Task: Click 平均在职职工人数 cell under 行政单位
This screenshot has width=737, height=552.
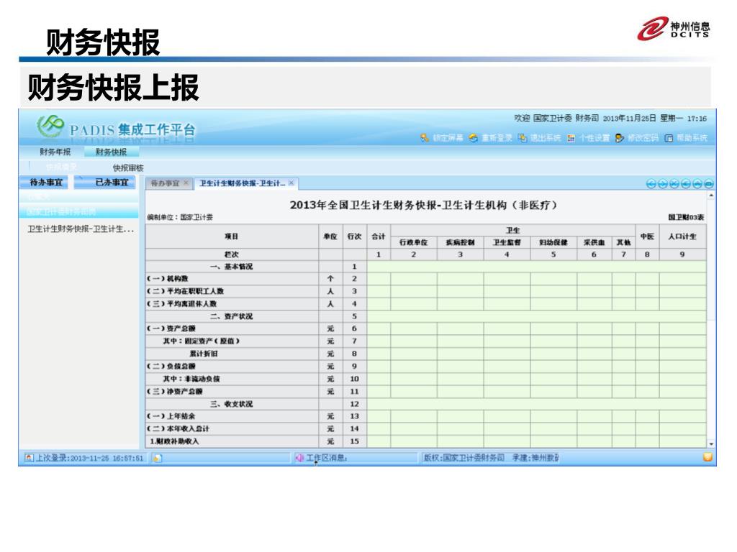Action: point(414,292)
